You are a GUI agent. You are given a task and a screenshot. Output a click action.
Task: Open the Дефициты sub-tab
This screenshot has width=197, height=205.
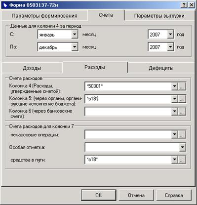[x=161, y=68]
